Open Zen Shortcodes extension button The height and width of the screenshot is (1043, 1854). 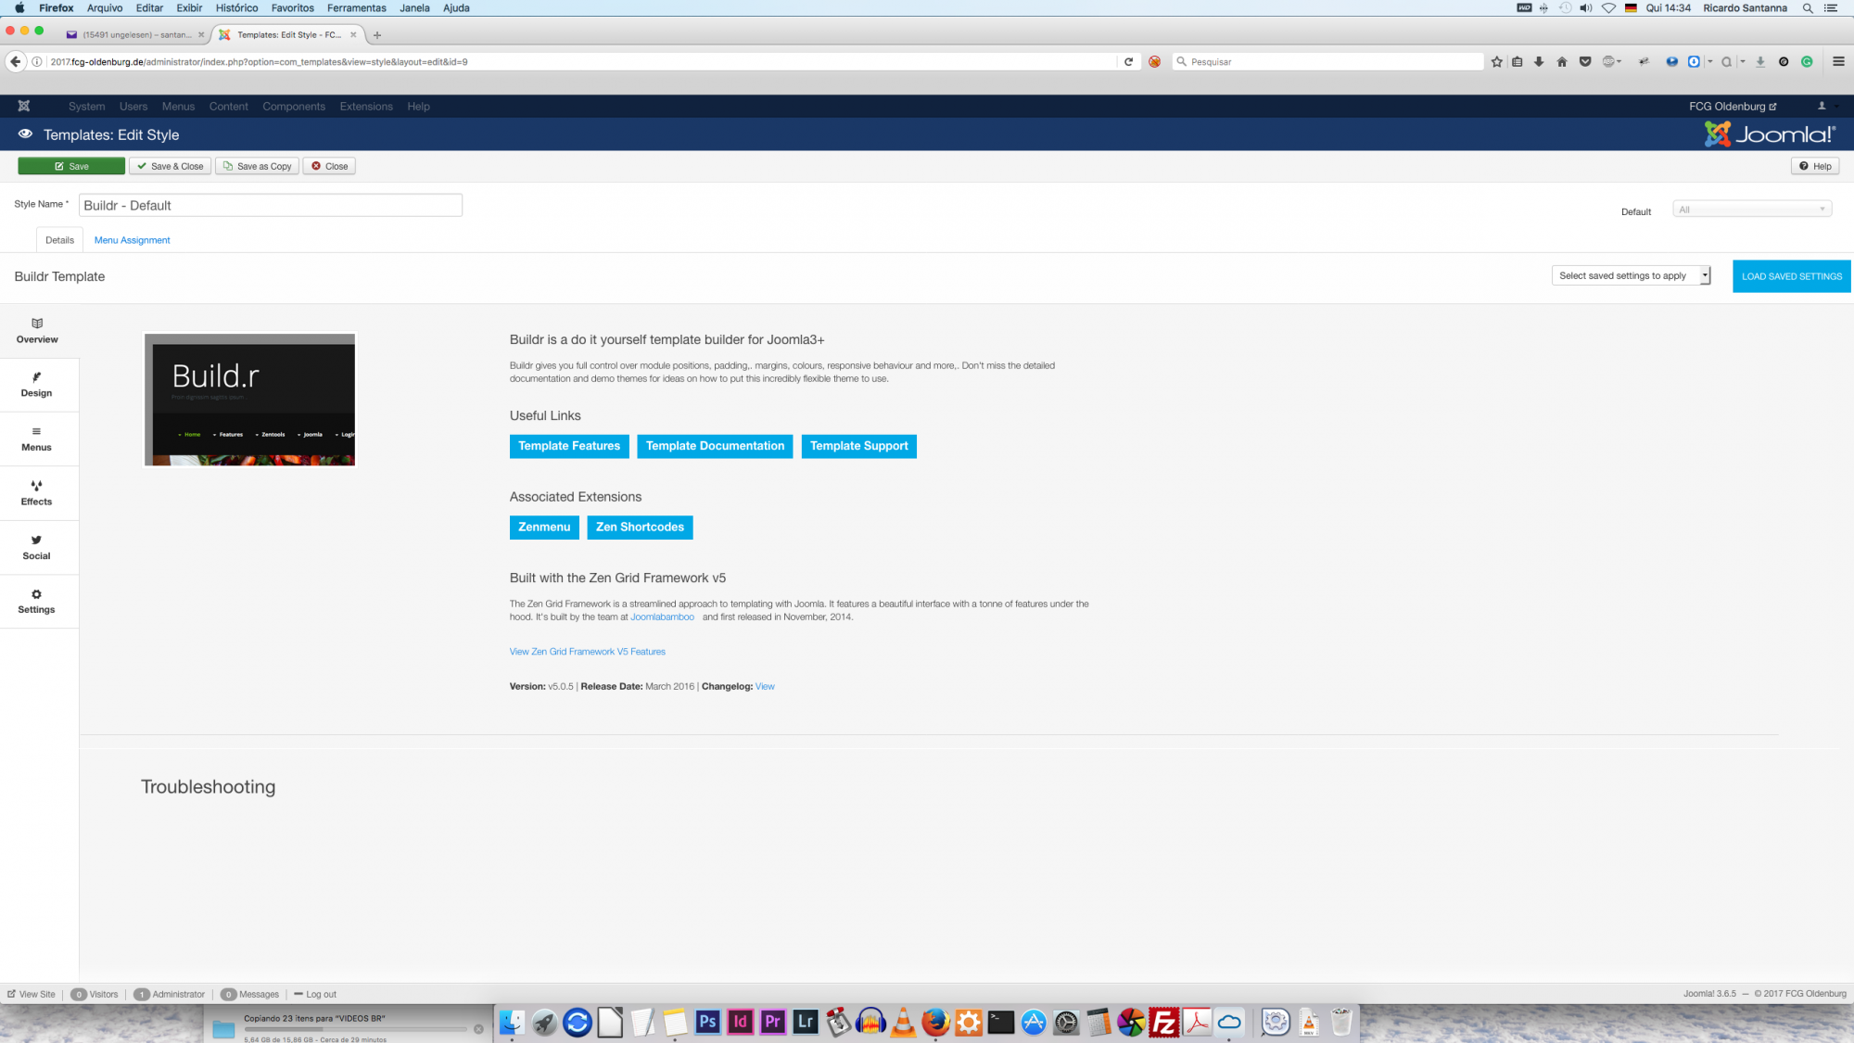pyautogui.click(x=640, y=528)
